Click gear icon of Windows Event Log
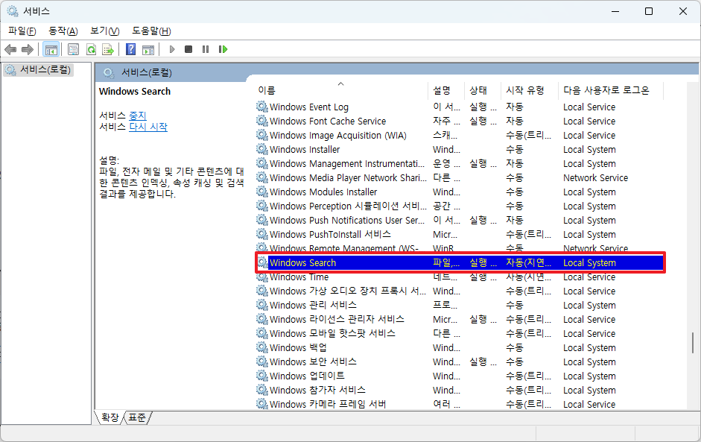The image size is (701, 442). point(261,107)
